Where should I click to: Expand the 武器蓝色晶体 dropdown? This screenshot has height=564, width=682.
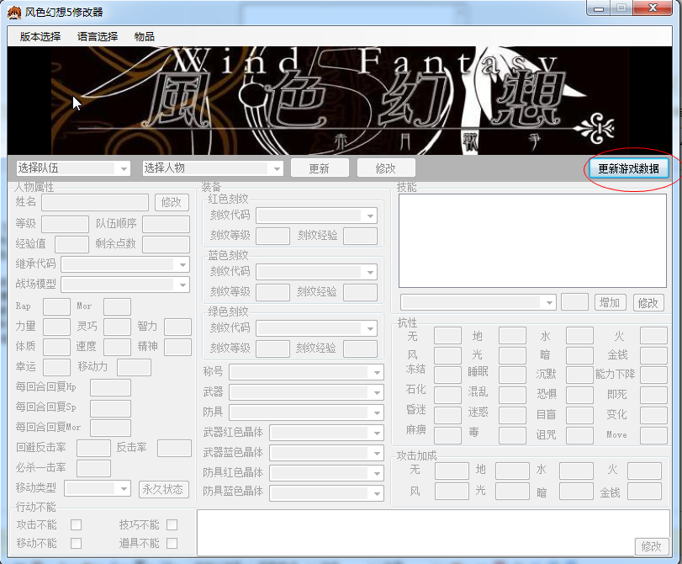(326, 453)
